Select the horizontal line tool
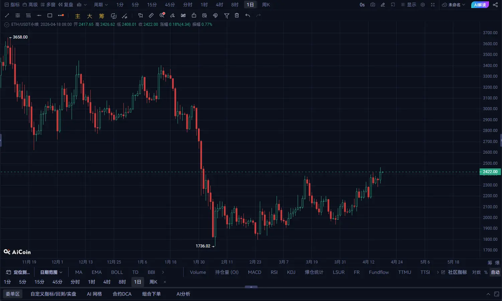This screenshot has height=301, width=502. 39,15
